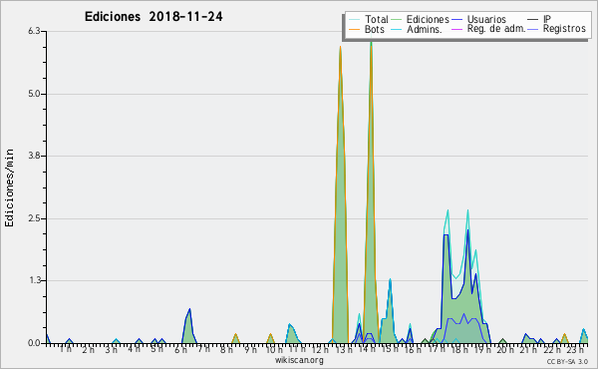This screenshot has width=598, height=369.
Task: Click the '14 h' x-axis label
Action: (x=367, y=349)
